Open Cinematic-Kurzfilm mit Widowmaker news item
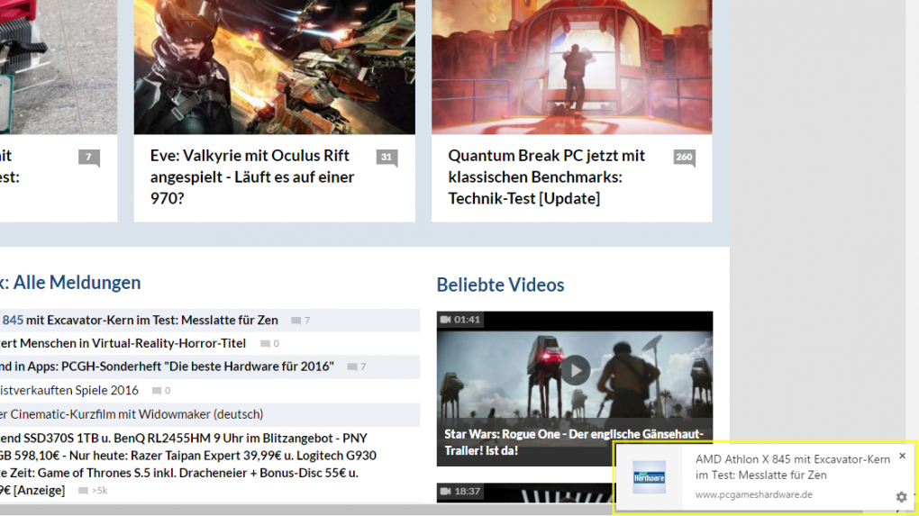This screenshot has height=516, width=919. point(132,414)
